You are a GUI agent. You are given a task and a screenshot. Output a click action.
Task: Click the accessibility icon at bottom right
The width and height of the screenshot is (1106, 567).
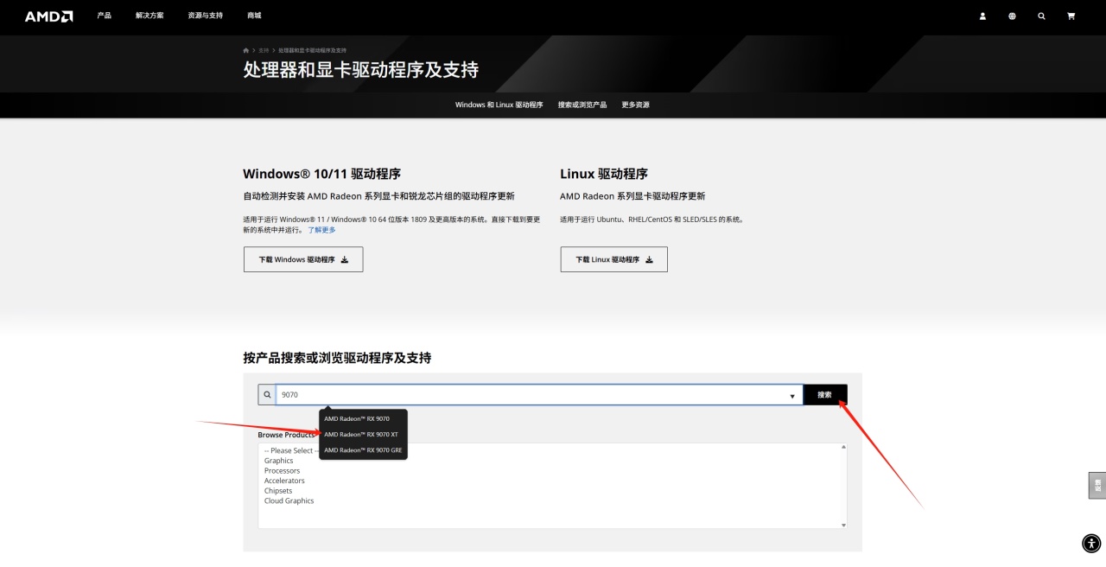point(1091,544)
